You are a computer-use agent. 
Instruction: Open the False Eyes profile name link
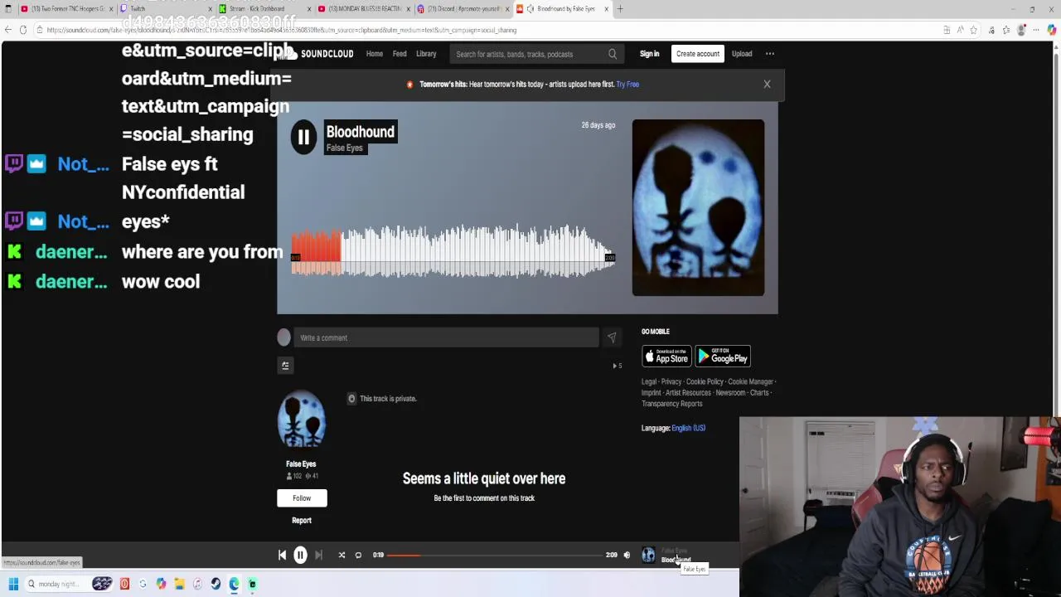pos(301,464)
